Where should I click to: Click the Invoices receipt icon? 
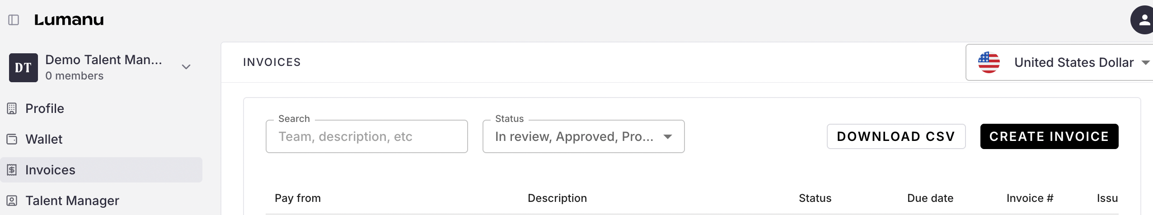tap(12, 170)
